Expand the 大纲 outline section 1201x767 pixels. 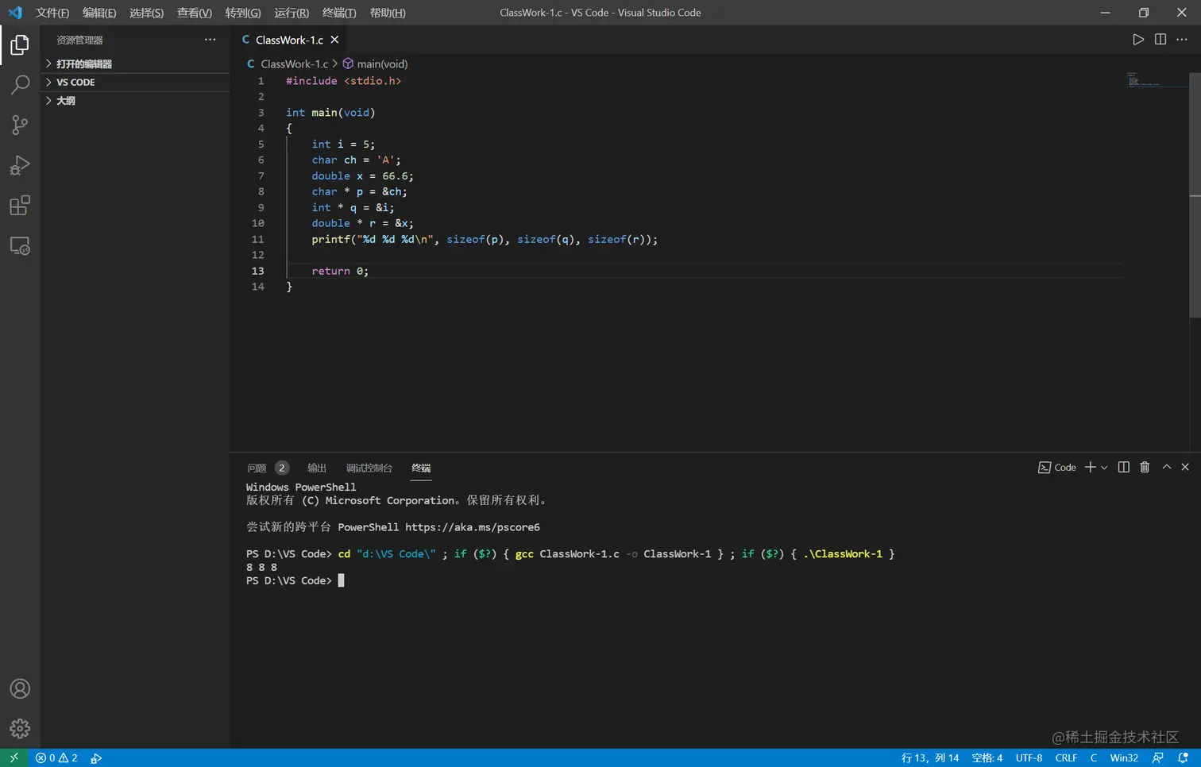(x=135, y=101)
